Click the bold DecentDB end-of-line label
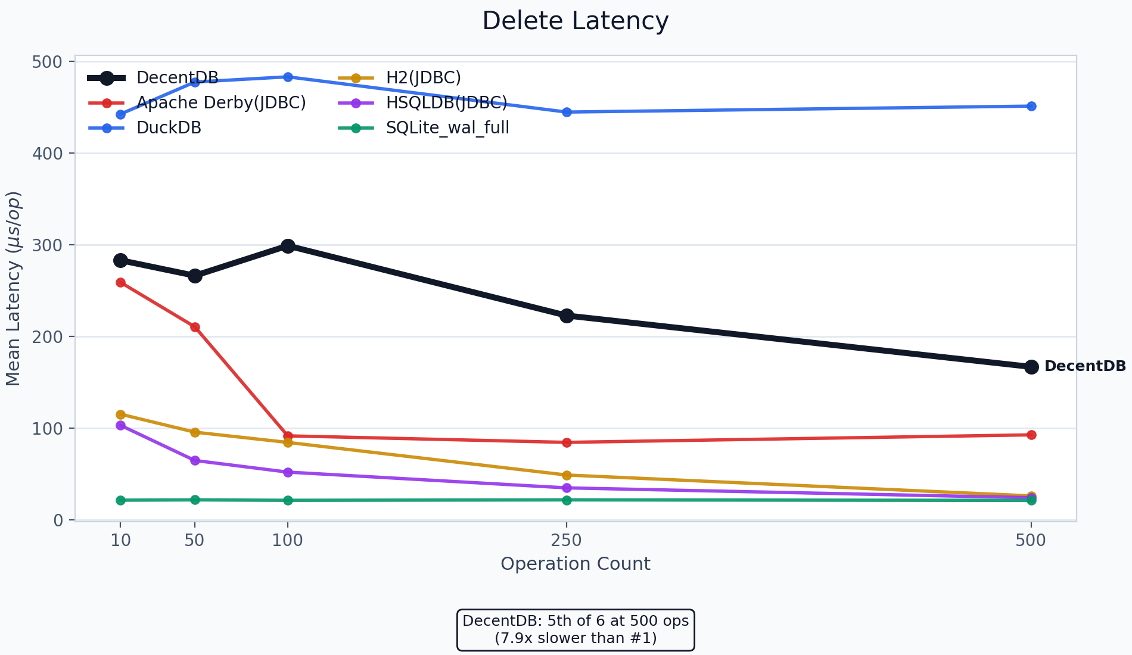Screen dimensions: 1132x655 (1085, 367)
